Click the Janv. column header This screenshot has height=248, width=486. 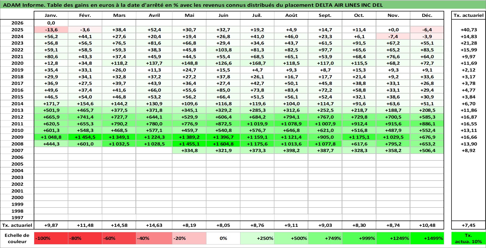click(x=51, y=15)
